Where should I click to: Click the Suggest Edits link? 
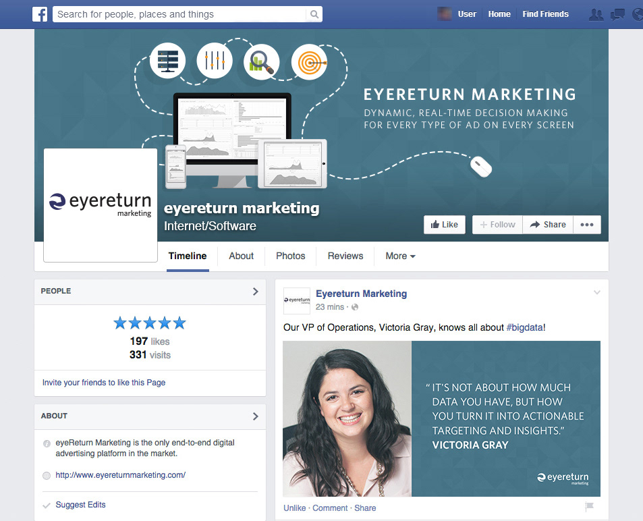coord(80,505)
